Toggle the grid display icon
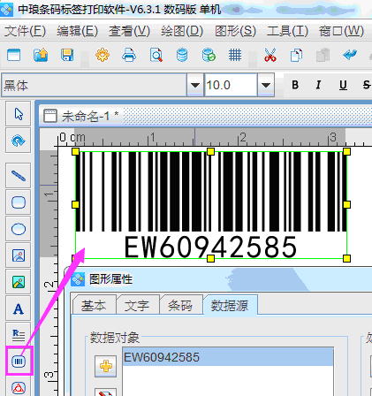The height and width of the screenshot is (396, 372). (x=235, y=55)
